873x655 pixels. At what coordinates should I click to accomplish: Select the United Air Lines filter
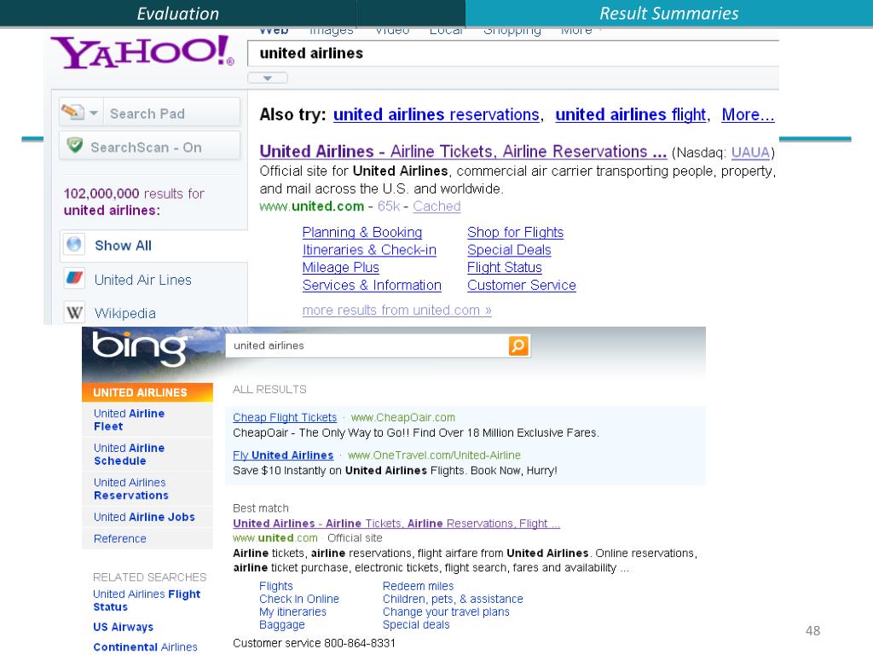click(x=142, y=280)
